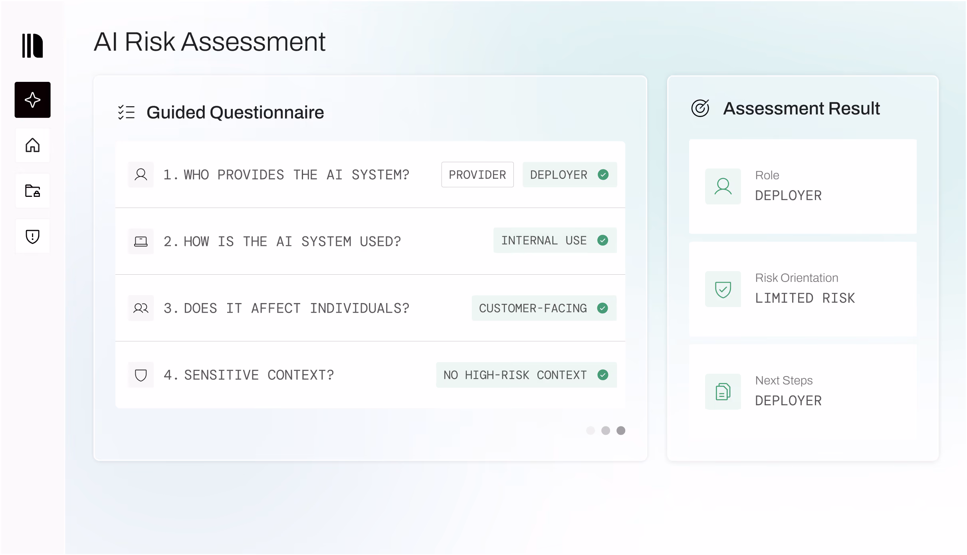Go to second pagination dot
Screen dimensions: 967x555
pos(605,430)
